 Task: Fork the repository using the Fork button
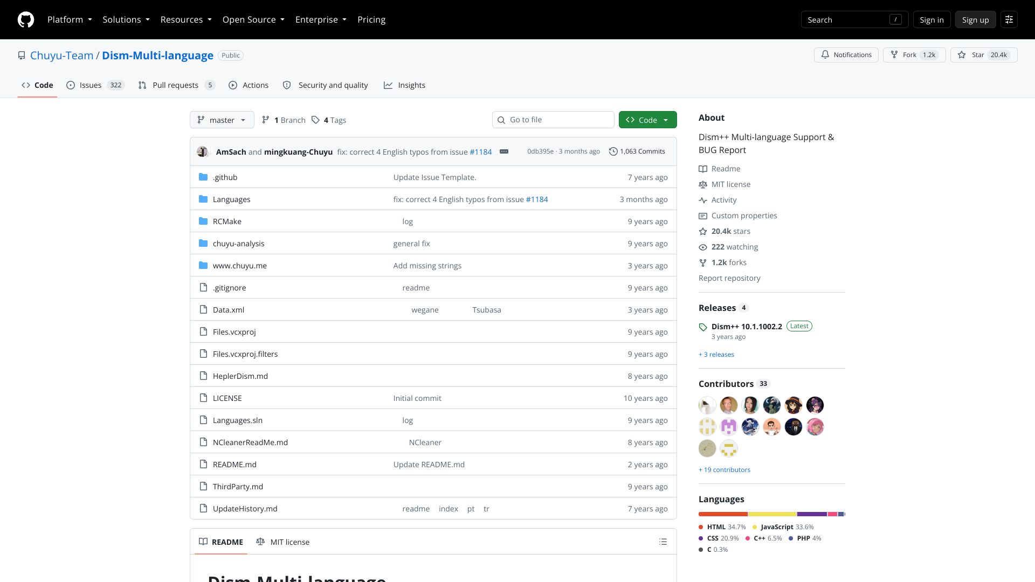(914, 55)
